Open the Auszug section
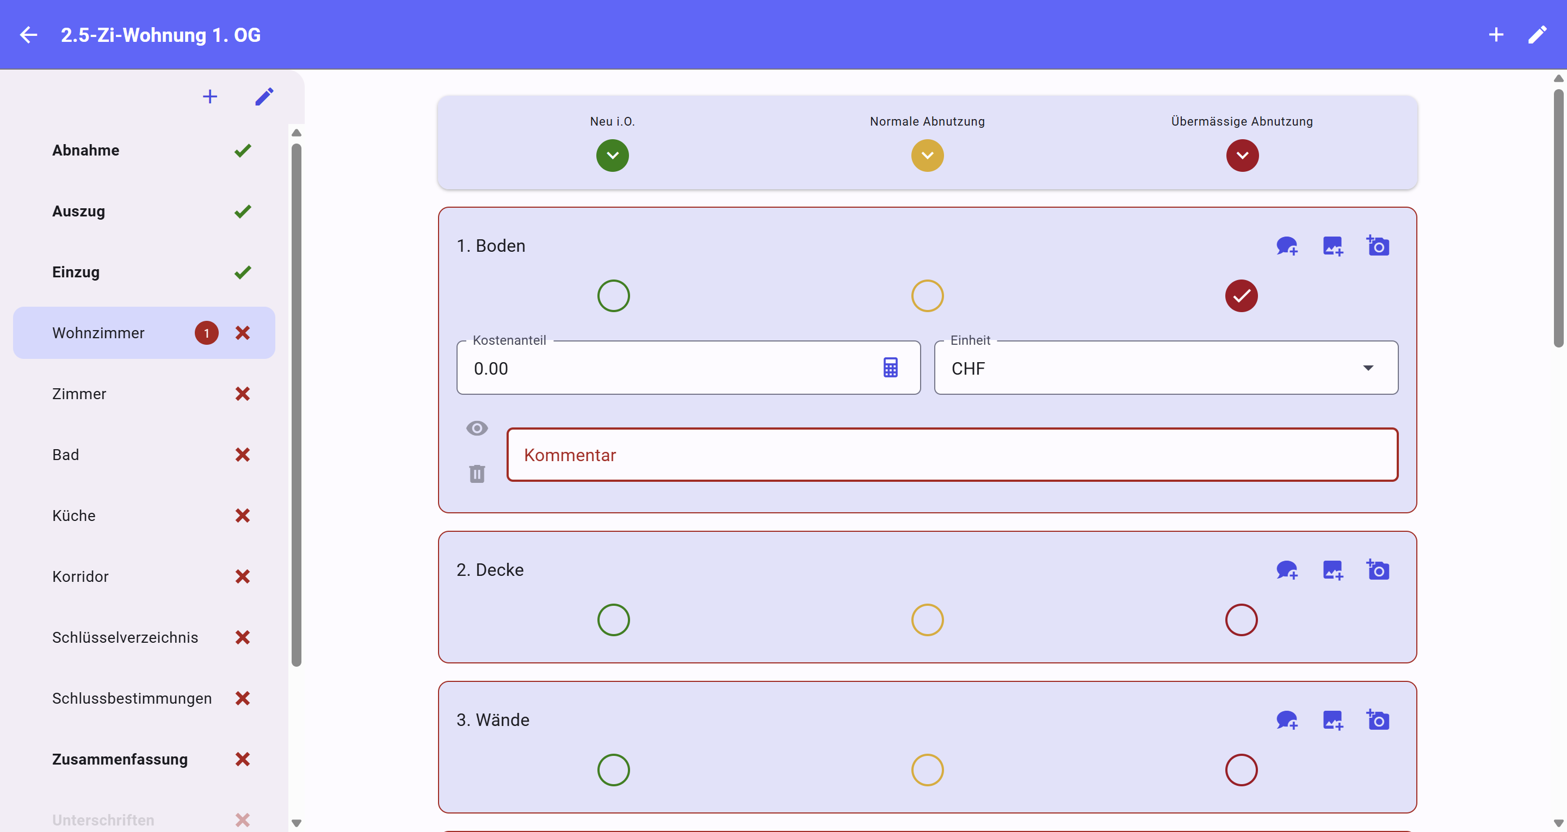This screenshot has width=1567, height=832. pyautogui.click(x=144, y=211)
